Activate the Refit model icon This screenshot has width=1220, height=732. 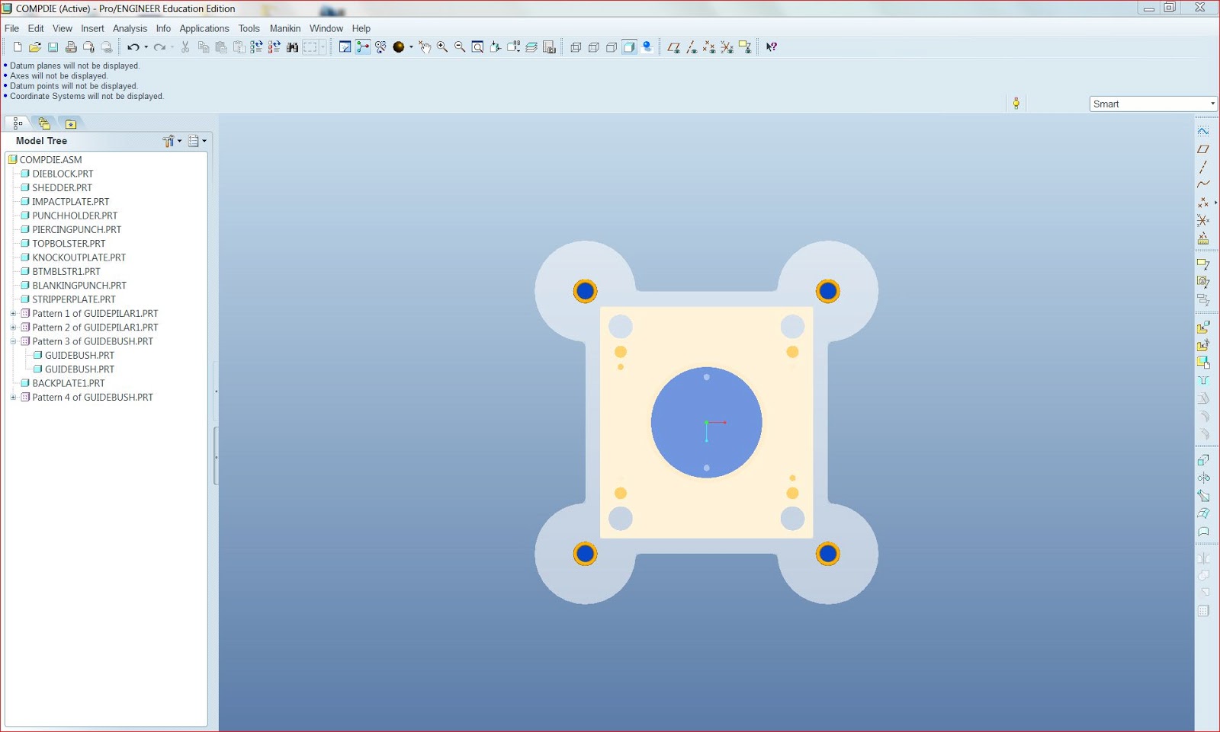click(x=477, y=47)
